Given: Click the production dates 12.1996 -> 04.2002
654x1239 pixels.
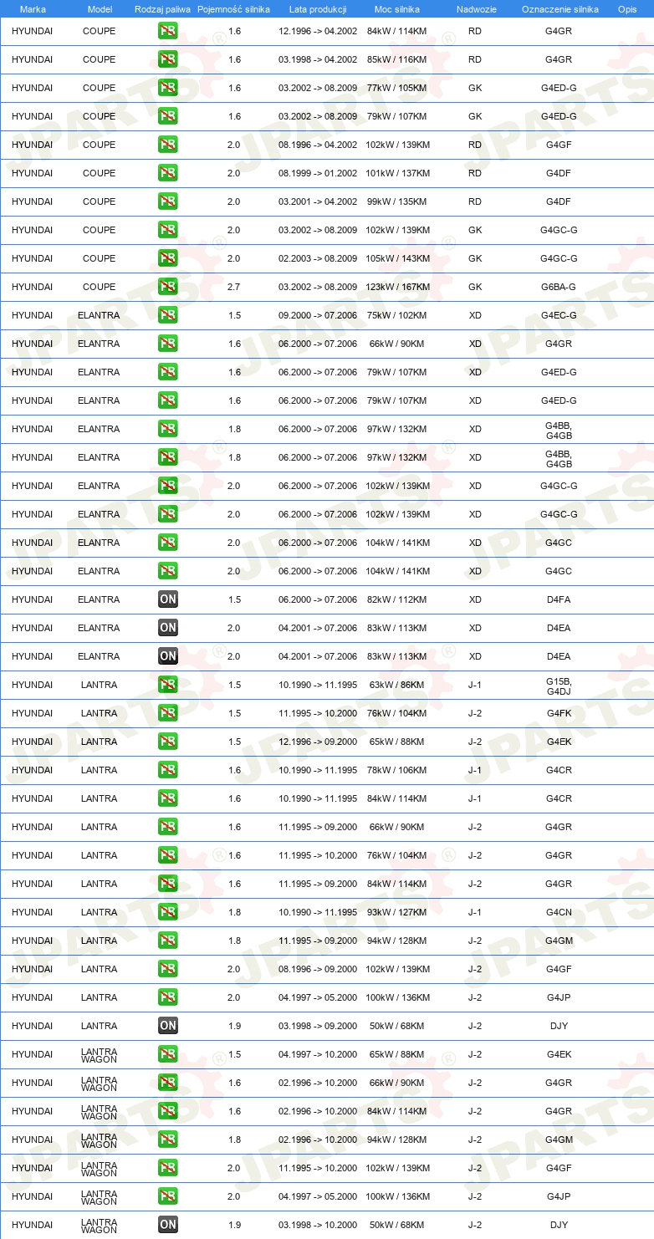Looking at the screenshot, I should (x=318, y=31).
